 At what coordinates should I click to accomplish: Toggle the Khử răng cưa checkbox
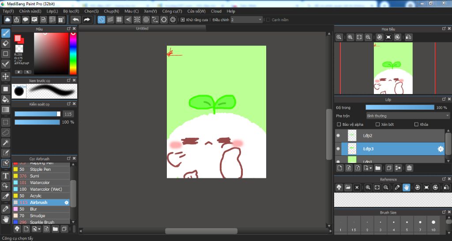[183, 20]
